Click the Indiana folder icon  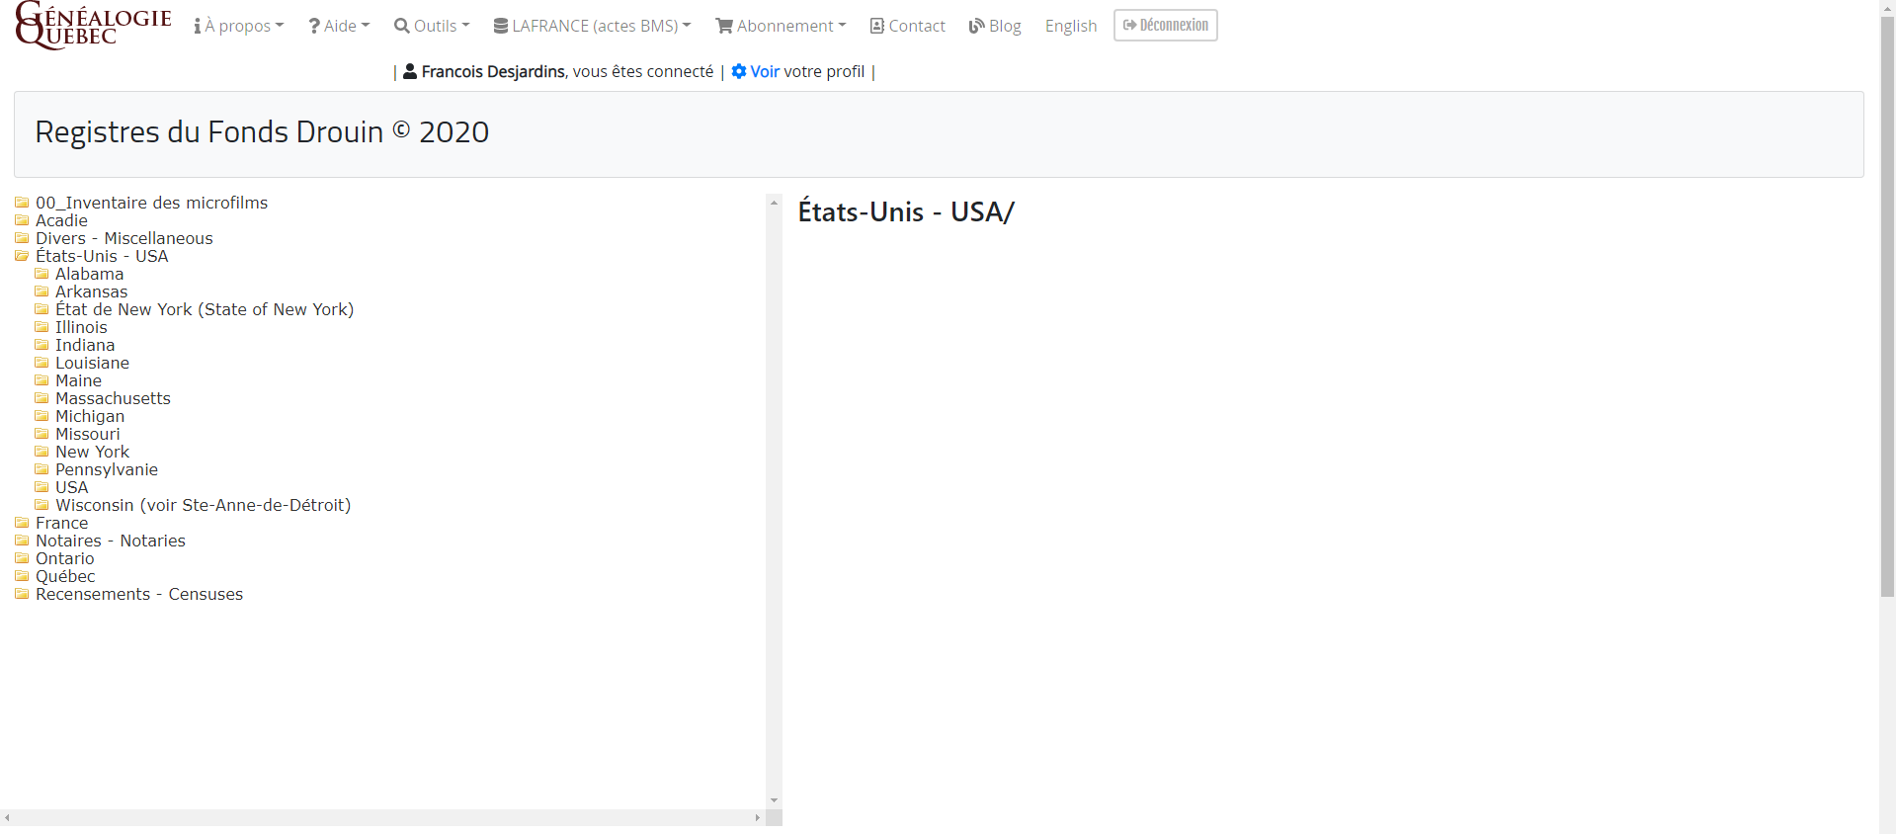[x=41, y=345]
